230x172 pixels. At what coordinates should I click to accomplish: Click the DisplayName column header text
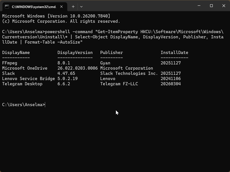16,53
